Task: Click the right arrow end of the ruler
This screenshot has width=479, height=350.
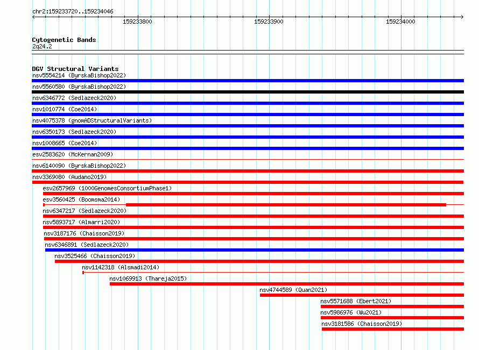Action: pos(462,17)
